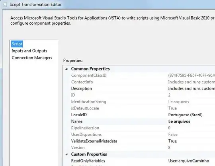Select the UsesDispositions property label
The height and width of the screenshot is (166, 215).
coord(86,135)
